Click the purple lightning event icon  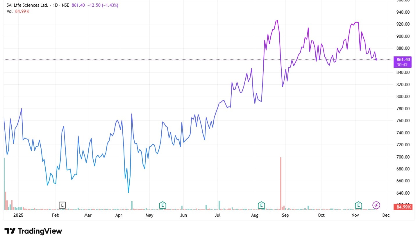click(376, 205)
